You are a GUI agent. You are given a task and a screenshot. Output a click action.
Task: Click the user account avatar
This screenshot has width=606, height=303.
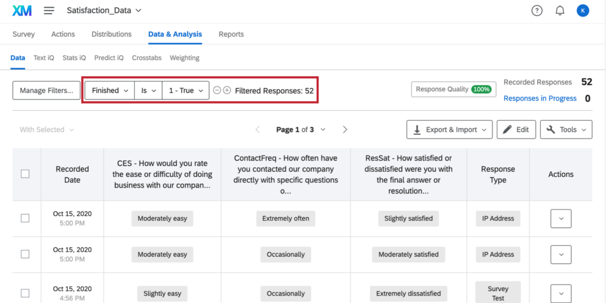coord(583,11)
